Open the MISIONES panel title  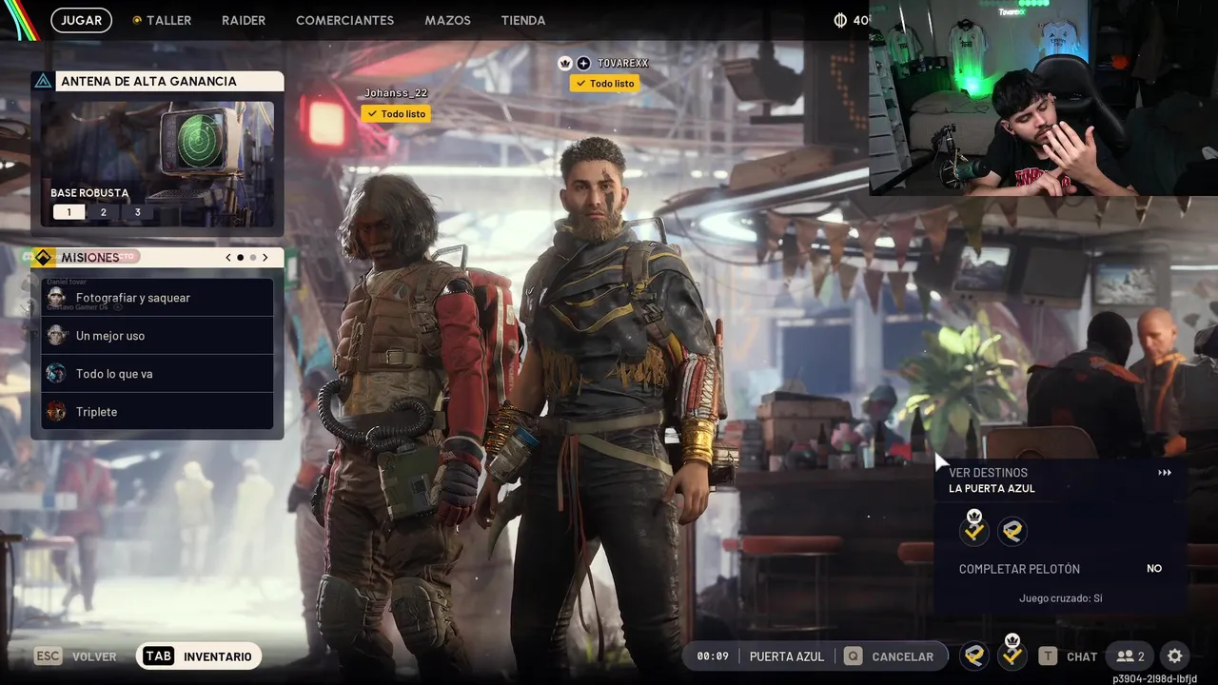point(90,258)
